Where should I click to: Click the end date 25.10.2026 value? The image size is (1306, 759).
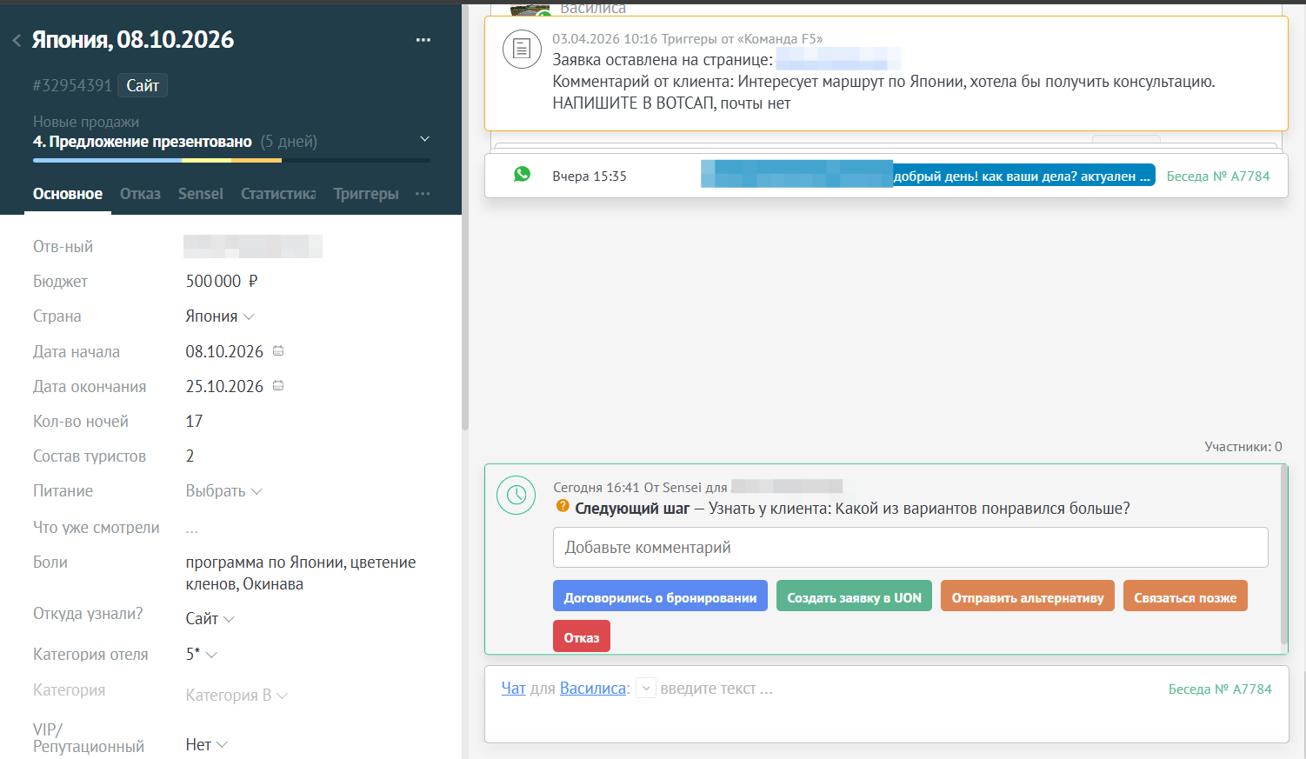coord(224,386)
